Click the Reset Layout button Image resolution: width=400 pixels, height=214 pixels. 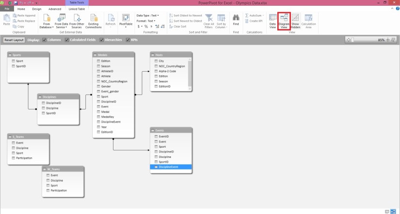coord(14,40)
